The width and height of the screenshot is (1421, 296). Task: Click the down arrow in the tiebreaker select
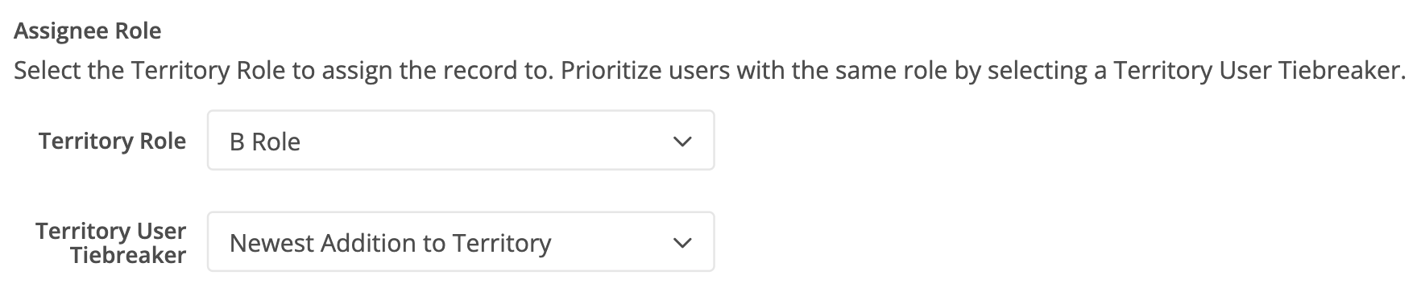coord(682,243)
